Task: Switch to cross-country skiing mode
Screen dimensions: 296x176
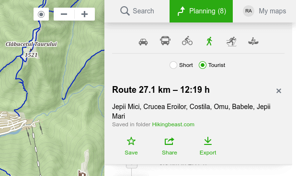Action: [x=231, y=42]
